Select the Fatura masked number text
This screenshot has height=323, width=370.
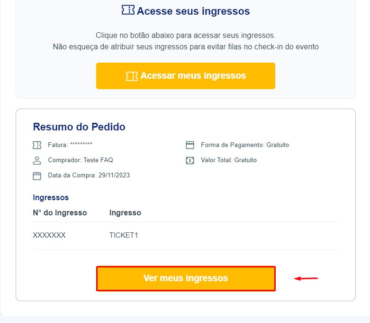[x=81, y=145]
